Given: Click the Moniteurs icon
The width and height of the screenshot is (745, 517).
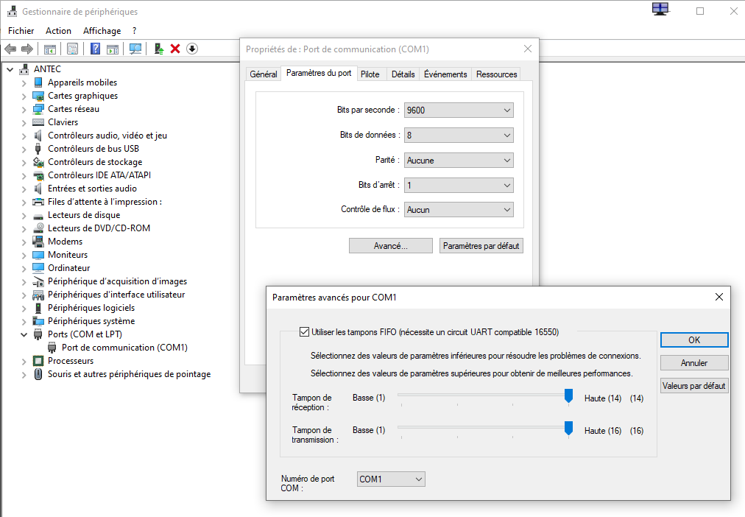Looking at the screenshot, I should (x=38, y=255).
